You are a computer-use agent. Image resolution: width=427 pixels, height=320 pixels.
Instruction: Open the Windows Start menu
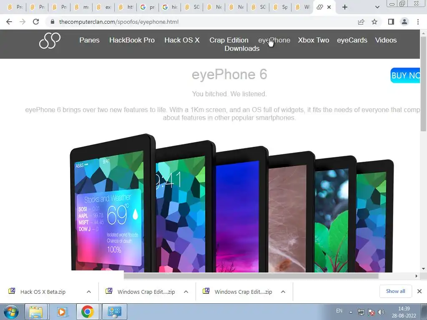click(11, 312)
